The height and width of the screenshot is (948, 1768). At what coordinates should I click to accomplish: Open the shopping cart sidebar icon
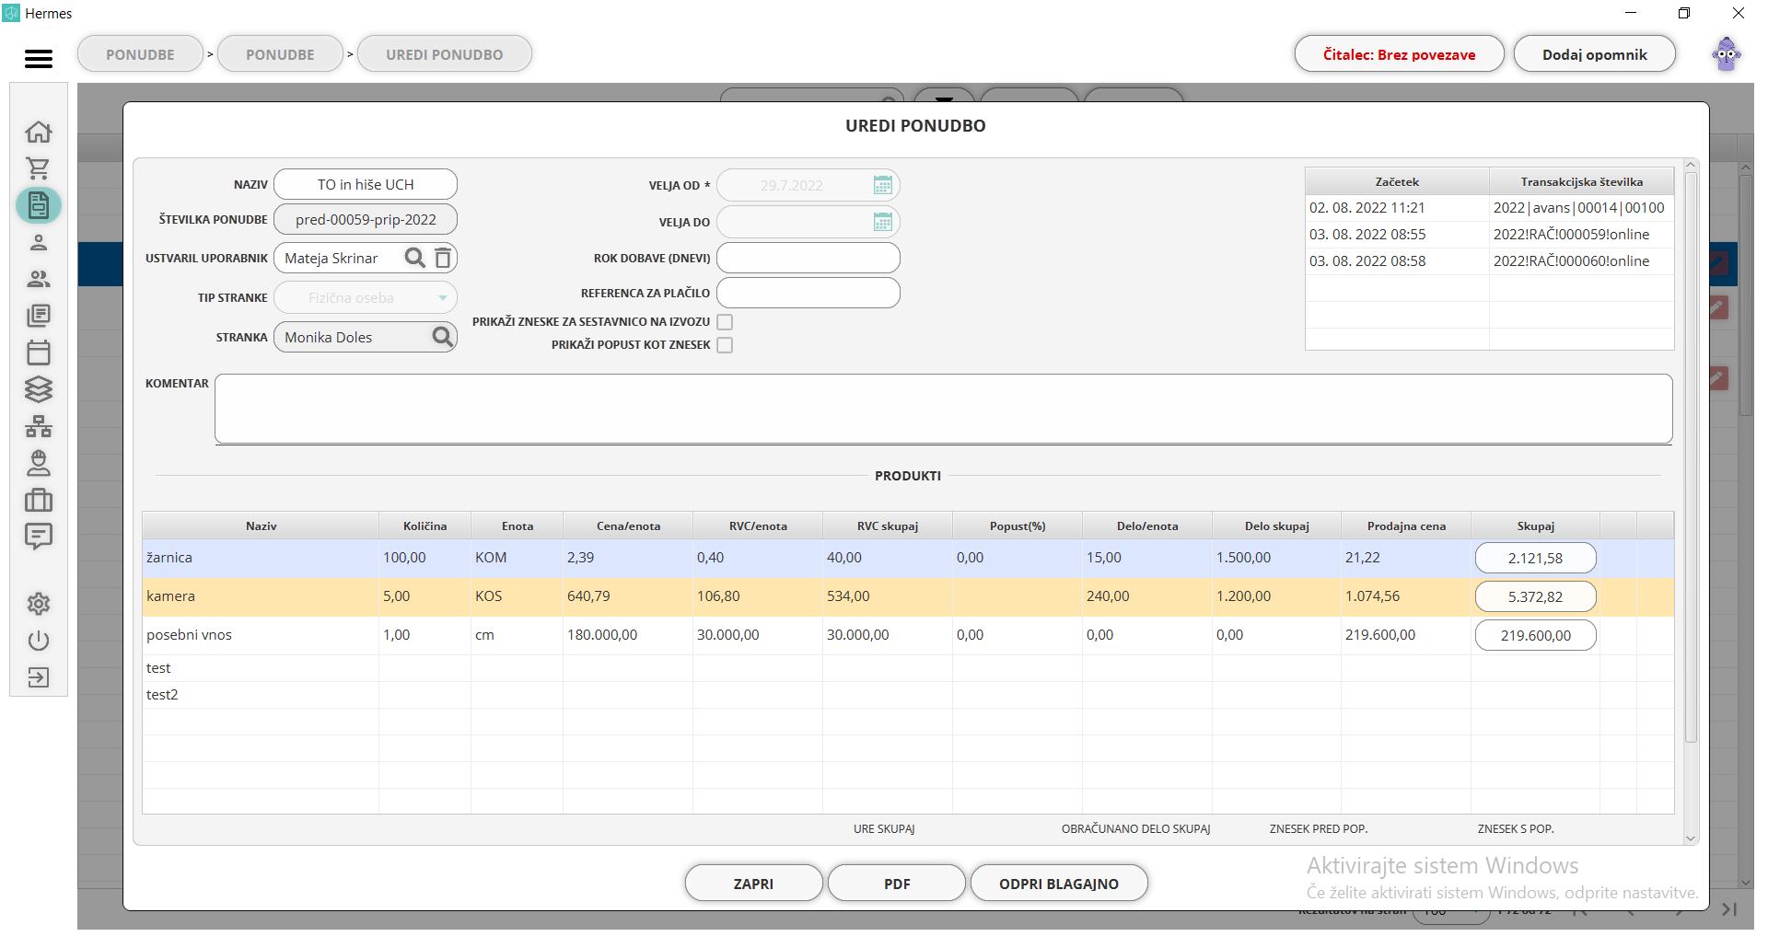click(x=39, y=168)
